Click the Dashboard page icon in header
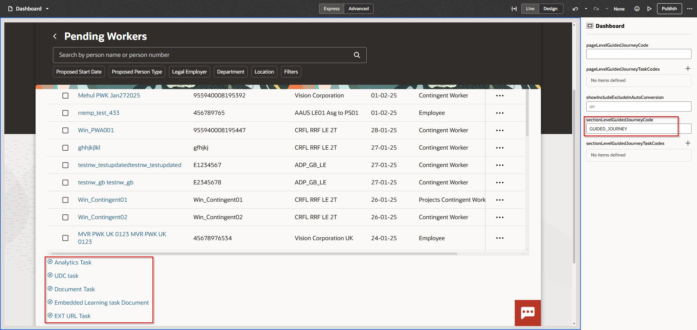697x330 pixels. (10, 9)
